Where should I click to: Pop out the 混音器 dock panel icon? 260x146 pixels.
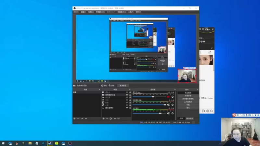[175, 90]
